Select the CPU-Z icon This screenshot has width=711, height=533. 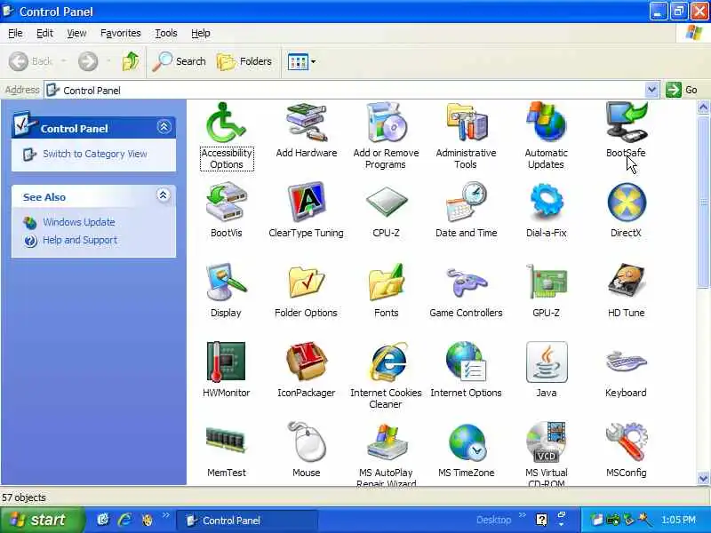[386, 203]
